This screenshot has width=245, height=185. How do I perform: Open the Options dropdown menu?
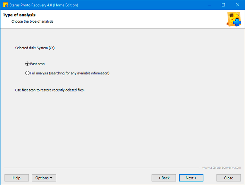pyautogui.click(x=44, y=178)
